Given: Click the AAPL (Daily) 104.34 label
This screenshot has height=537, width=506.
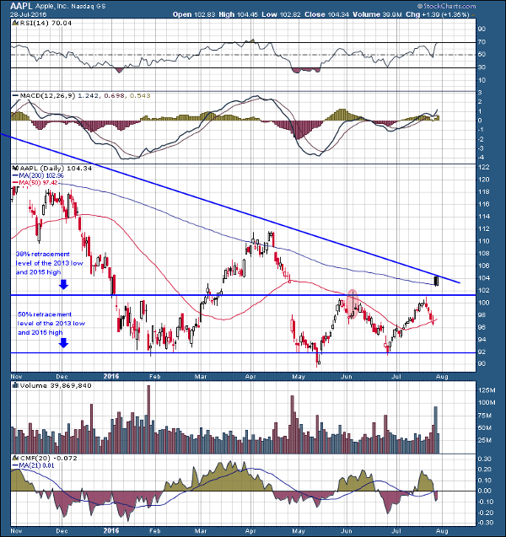Looking at the screenshot, I should 56,168.
